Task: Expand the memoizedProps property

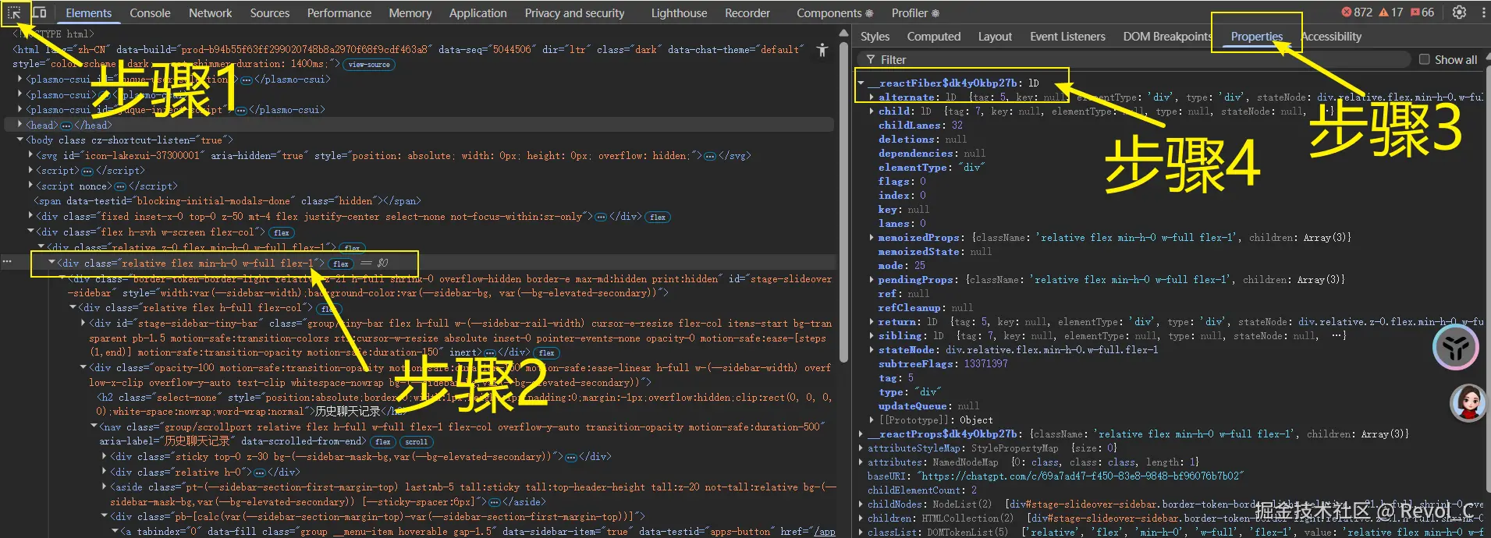Action: click(872, 238)
